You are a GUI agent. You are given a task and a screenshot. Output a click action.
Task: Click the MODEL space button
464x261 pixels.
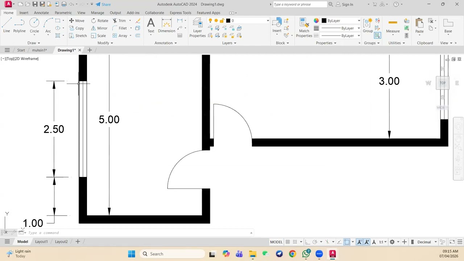[x=276, y=242]
